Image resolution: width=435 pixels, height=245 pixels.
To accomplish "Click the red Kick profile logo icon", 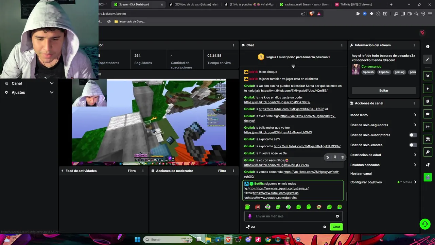I will [x=422, y=33].
